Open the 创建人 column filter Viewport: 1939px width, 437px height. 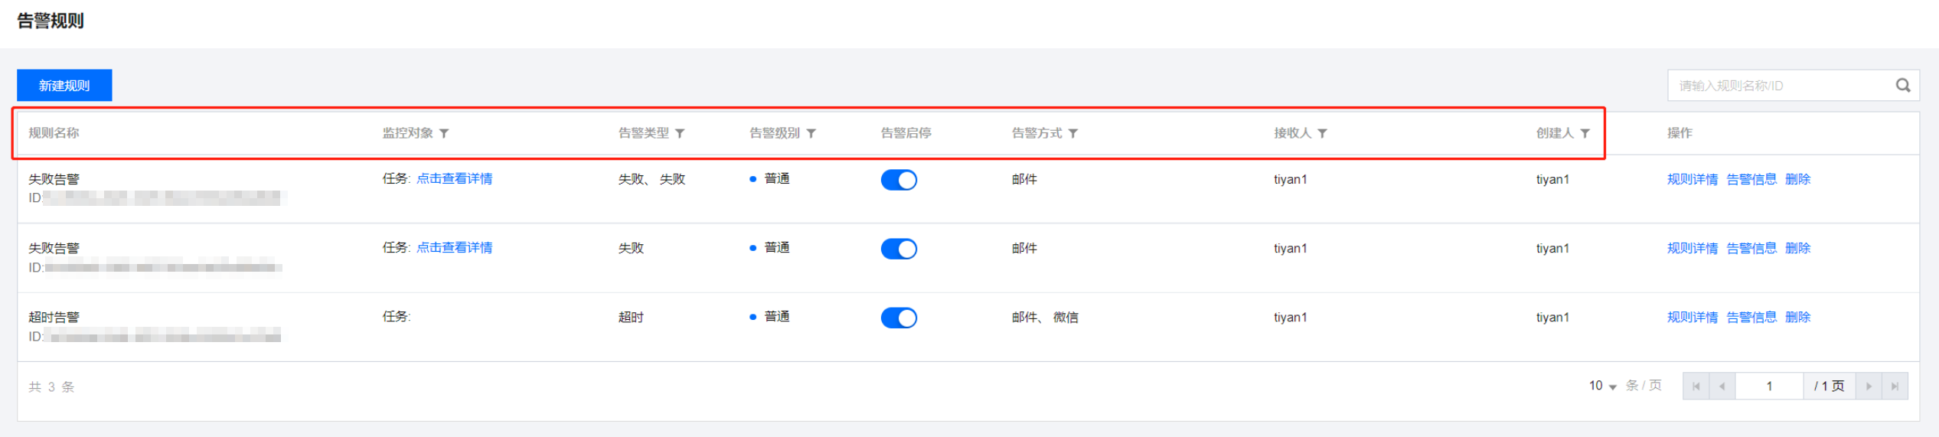click(x=1585, y=133)
